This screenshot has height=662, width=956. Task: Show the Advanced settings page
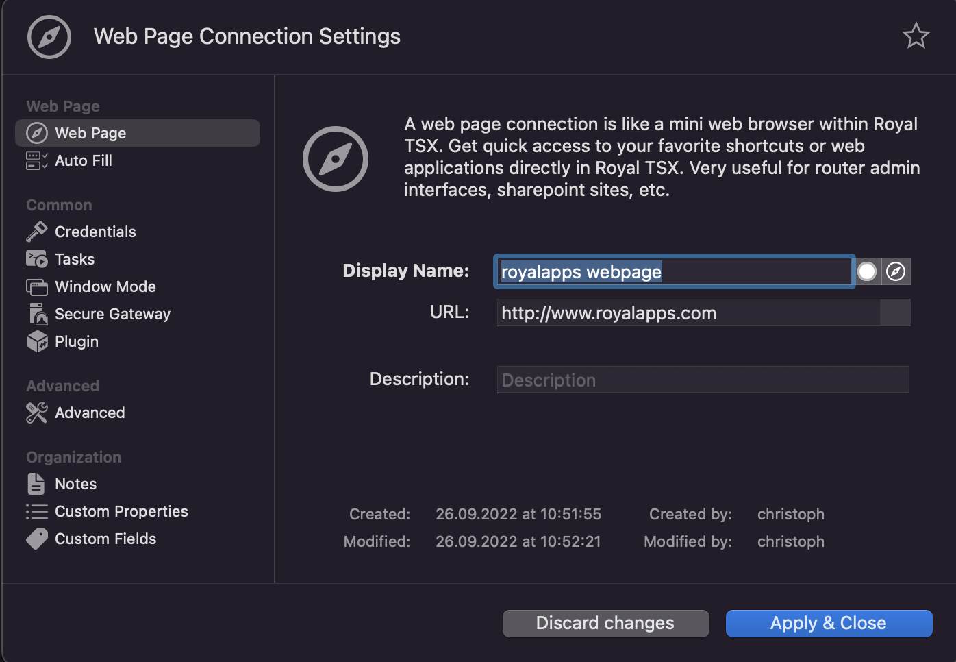click(x=90, y=413)
